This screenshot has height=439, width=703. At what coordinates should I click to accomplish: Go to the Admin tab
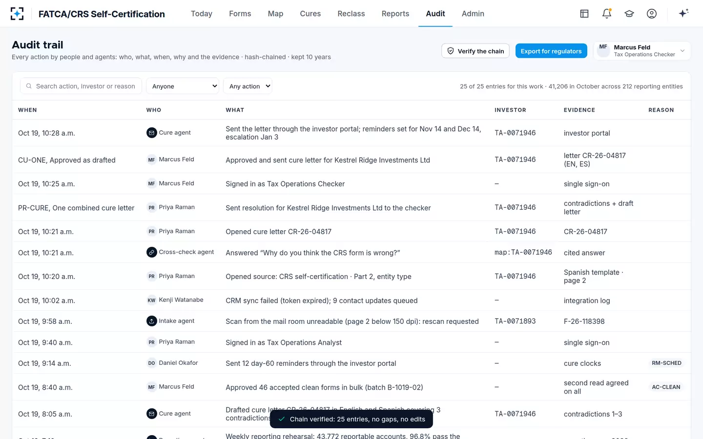tap(473, 14)
